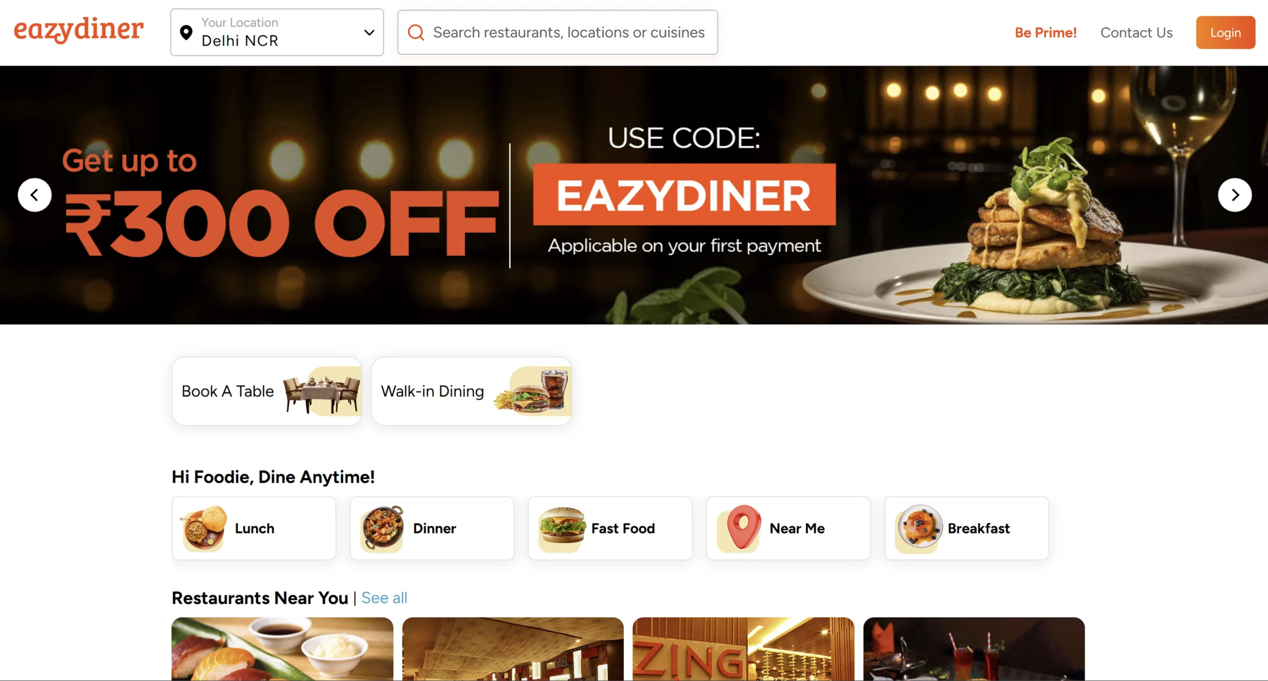Click the location pin icon
This screenshot has width=1268, height=681.
(186, 33)
